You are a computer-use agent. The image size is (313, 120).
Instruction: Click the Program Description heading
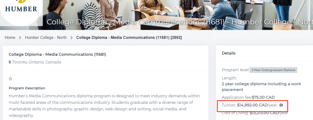[x=27, y=88]
